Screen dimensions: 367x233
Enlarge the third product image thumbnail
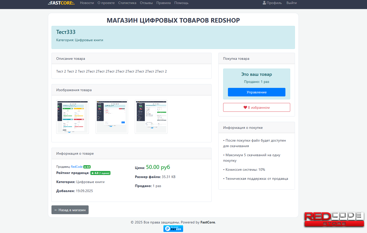151,117
